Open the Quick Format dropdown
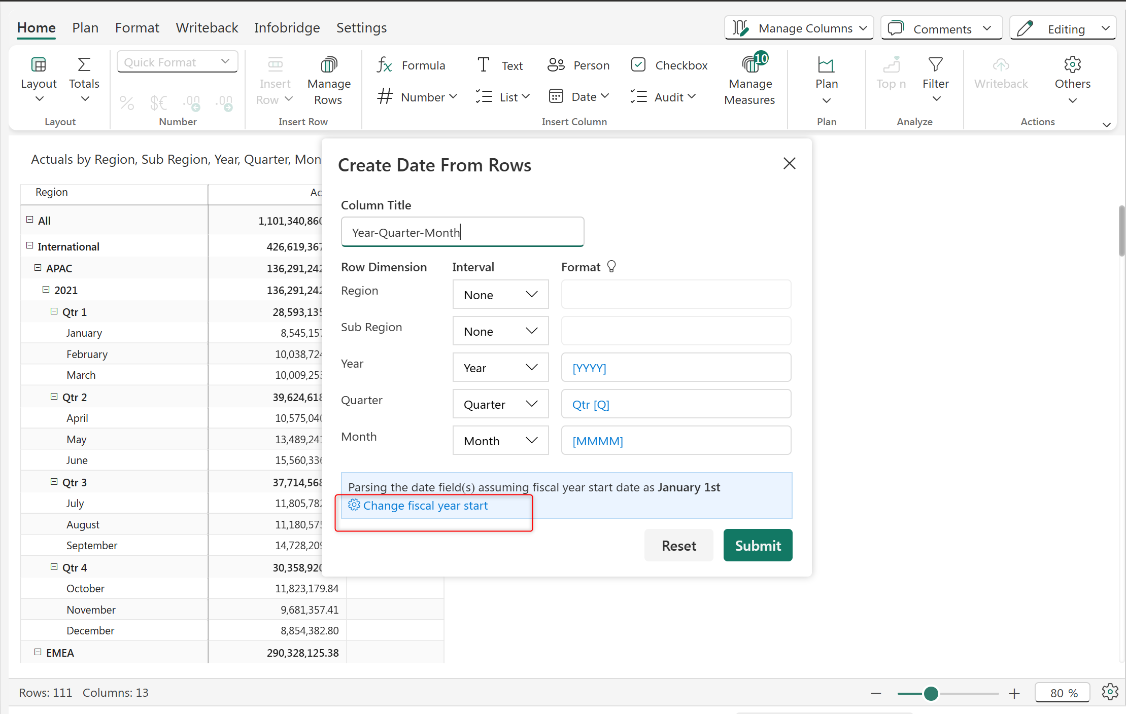 pos(177,62)
